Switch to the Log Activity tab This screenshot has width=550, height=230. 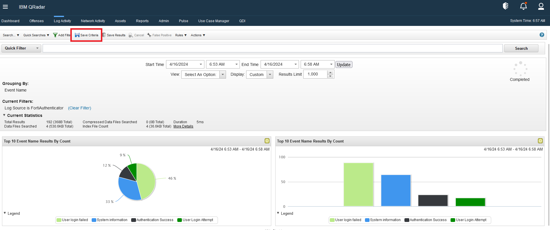click(62, 21)
